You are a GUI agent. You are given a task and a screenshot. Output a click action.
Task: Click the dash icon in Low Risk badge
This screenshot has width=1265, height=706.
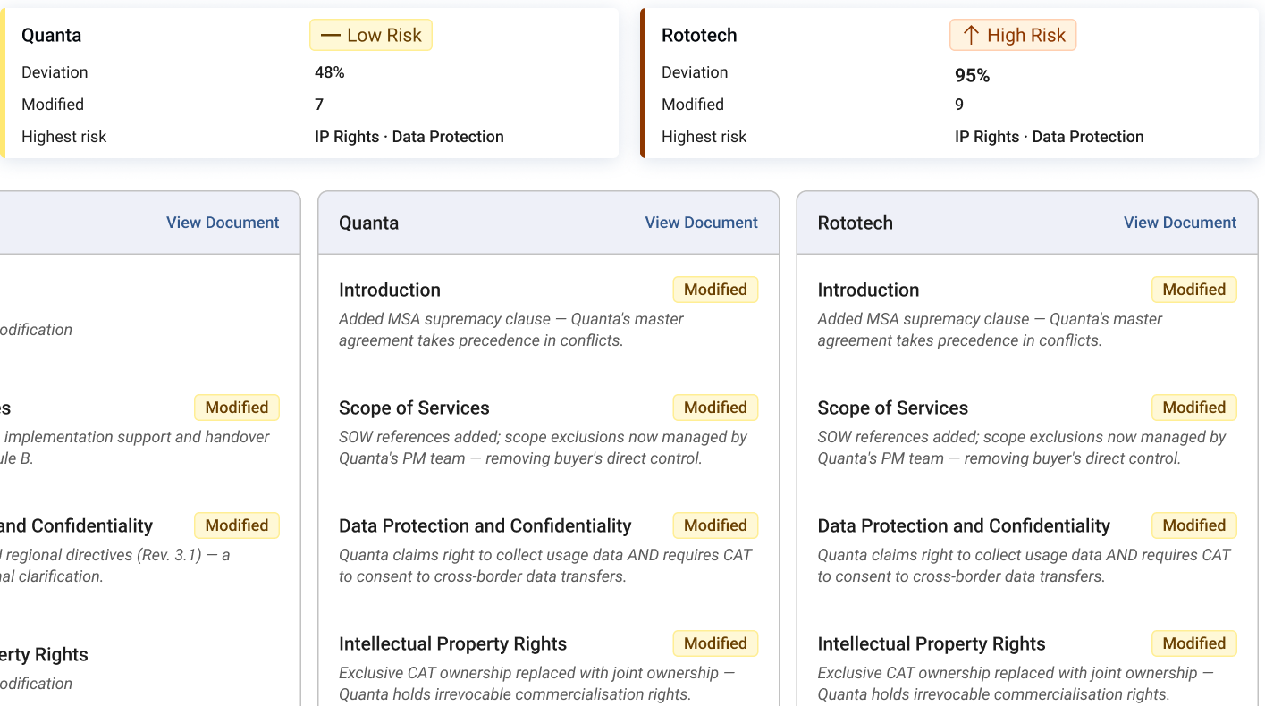pos(331,36)
